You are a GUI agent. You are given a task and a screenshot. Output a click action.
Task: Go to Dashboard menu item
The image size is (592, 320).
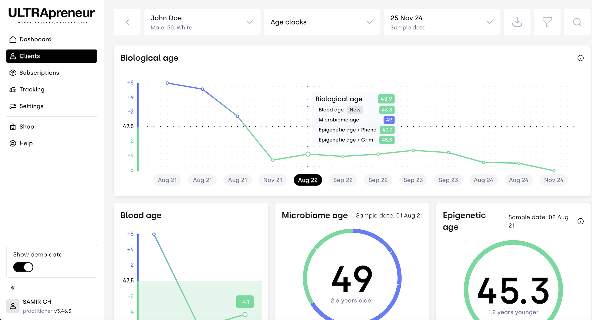click(52, 39)
